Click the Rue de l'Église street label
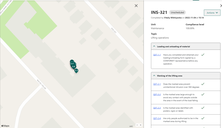This screenshot has width=222, height=128. [x=41, y=84]
